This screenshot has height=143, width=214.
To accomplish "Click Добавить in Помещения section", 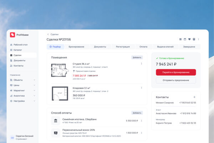I will pyautogui.click(x=137, y=58).
